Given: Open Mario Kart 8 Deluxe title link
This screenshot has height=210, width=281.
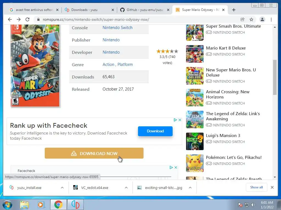Looking at the screenshot, I should (x=226, y=48).
